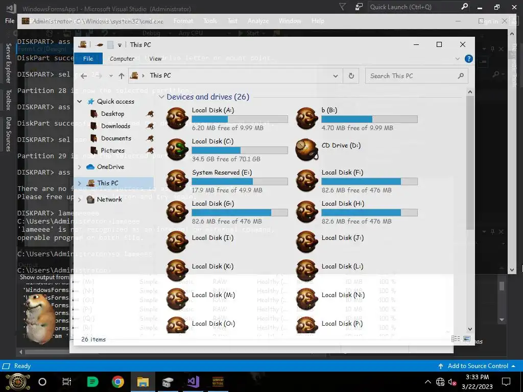Open the Customize Quick Access Toolbar dropdown

click(120, 45)
